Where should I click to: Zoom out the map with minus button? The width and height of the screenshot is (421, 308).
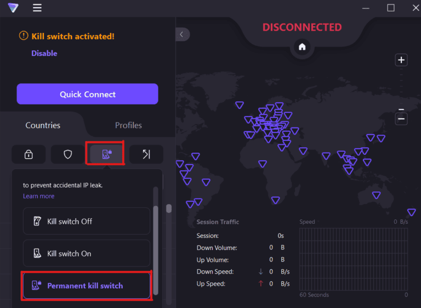(x=401, y=119)
